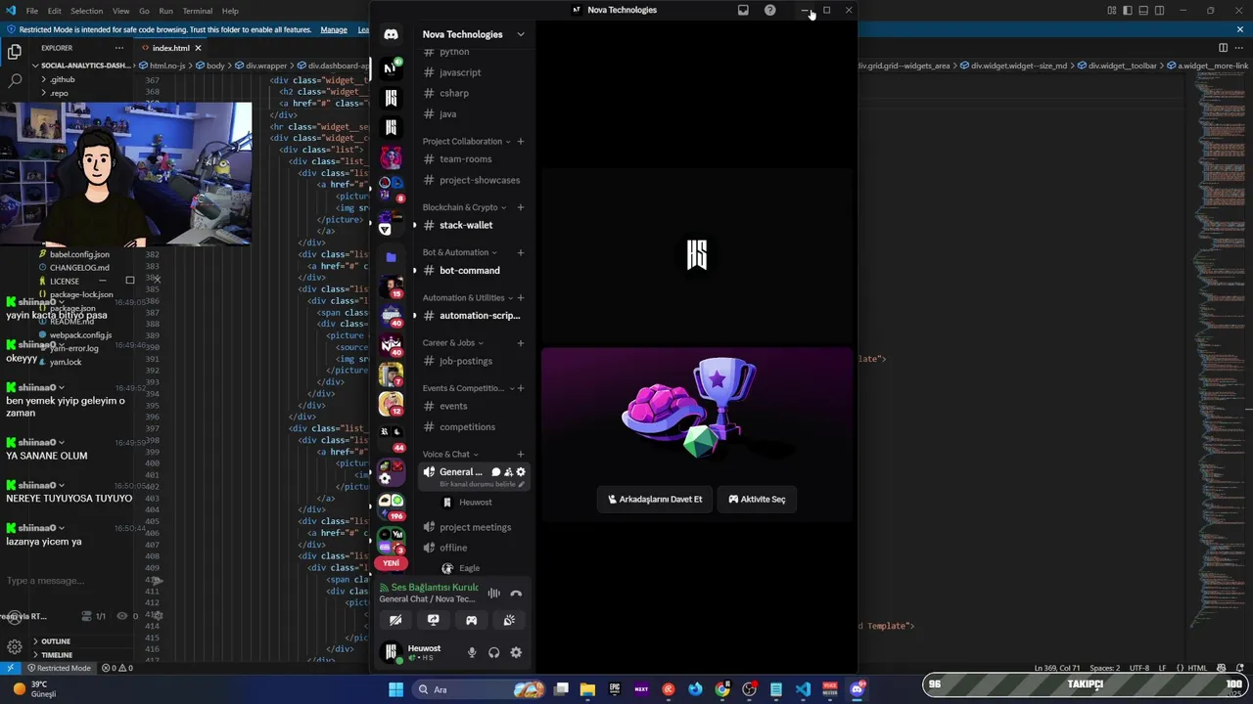
Task: Collapse the Bot & Automation category
Action: [459, 252]
